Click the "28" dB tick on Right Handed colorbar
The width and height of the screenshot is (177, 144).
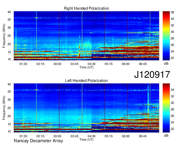click(x=172, y=38)
